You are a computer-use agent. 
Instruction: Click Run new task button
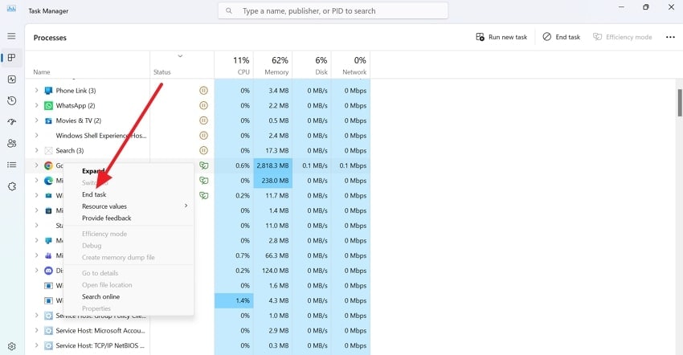click(501, 37)
